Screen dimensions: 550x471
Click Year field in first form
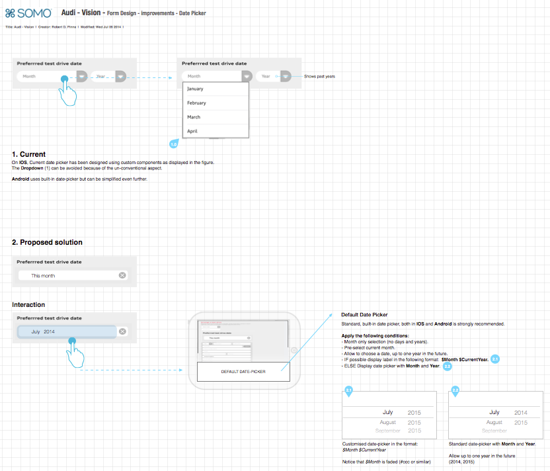tap(103, 77)
